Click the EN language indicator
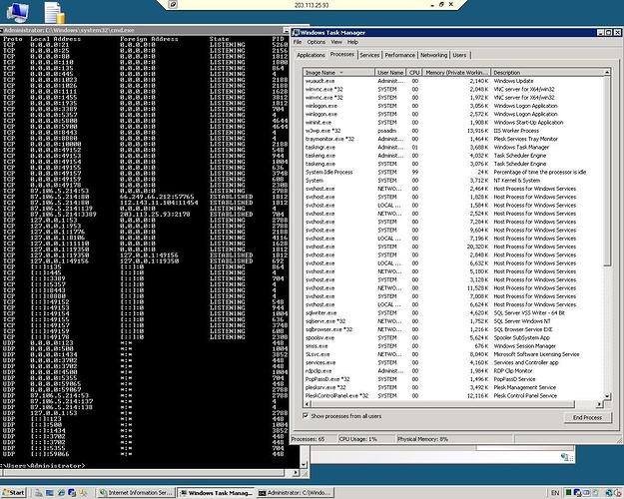The image size is (624, 499). [555, 493]
